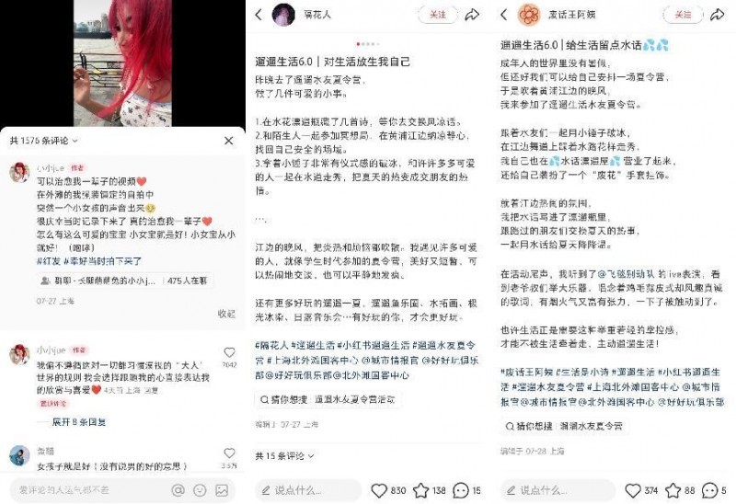Close the comments panel with X
The height and width of the screenshot is (504, 736).
pyautogui.click(x=228, y=141)
